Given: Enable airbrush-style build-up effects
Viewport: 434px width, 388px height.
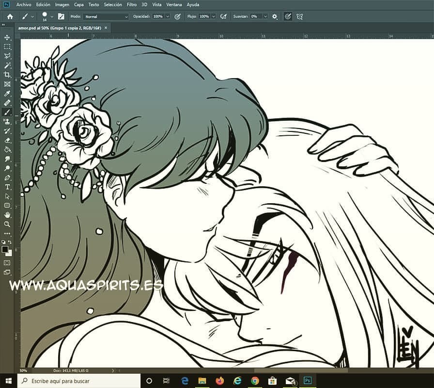Looking at the screenshot, I should pyautogui.click(x=223, y=16).
